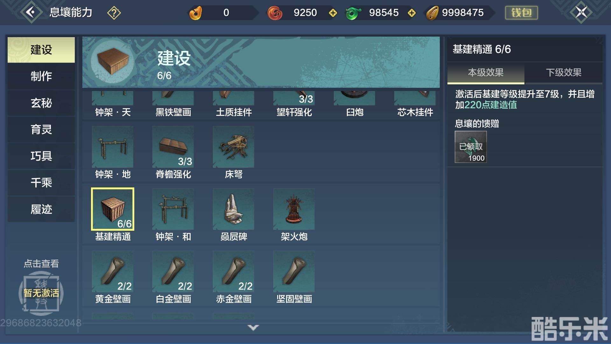Image resolution: width=611 pixels, height=344 pixels.
Task: View the 暂无激活 seal emblem
Action: click(x=41, y=292)
